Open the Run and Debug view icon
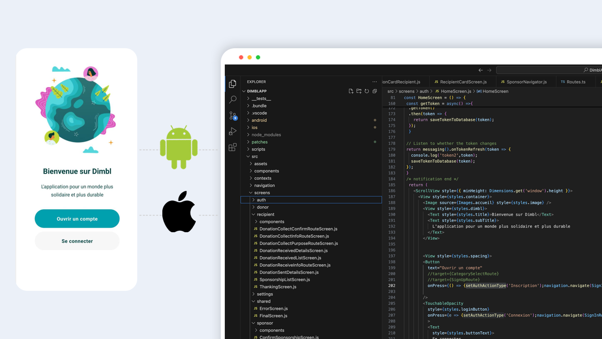Viewport: 602px width, 339px height. pyautogui.click(x=233, y=131)
